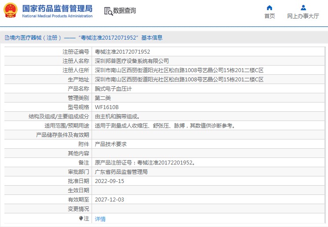328x227 pixels.
Task: Click the 注册人住所 address value
Action: pyautogui.click(x=179, y=70)
